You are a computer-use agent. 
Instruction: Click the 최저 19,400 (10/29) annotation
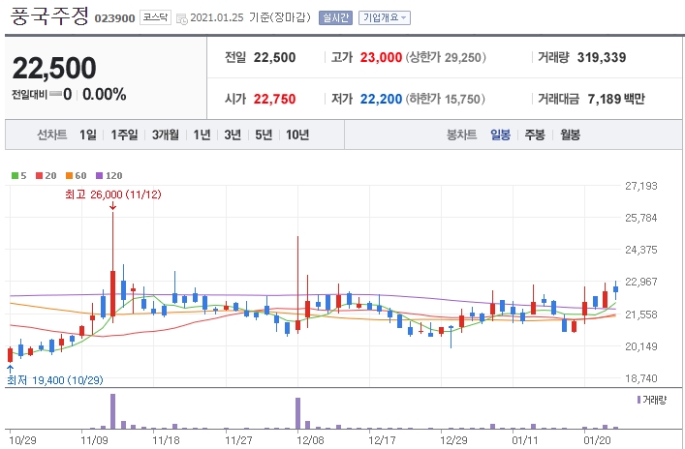point(55,380)
